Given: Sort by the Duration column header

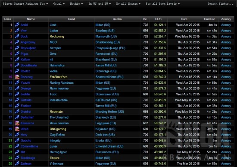Looking at the screenshot, I should 209,19.
